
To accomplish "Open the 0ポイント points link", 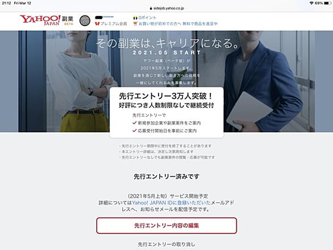I will tap(147, 18).
